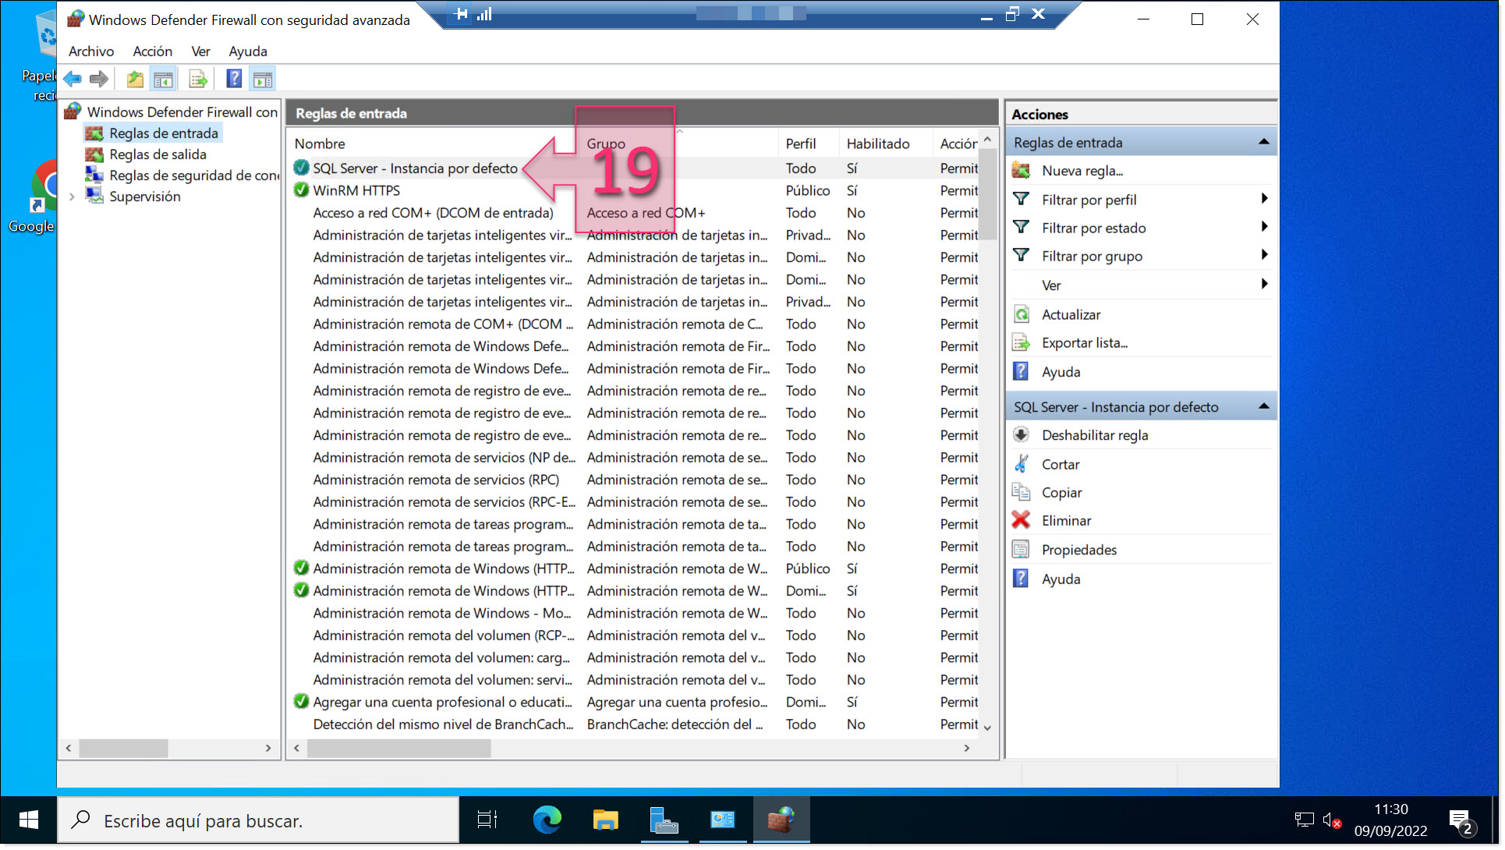
Task: Click the Up one level folder icon
Action: 135,79
